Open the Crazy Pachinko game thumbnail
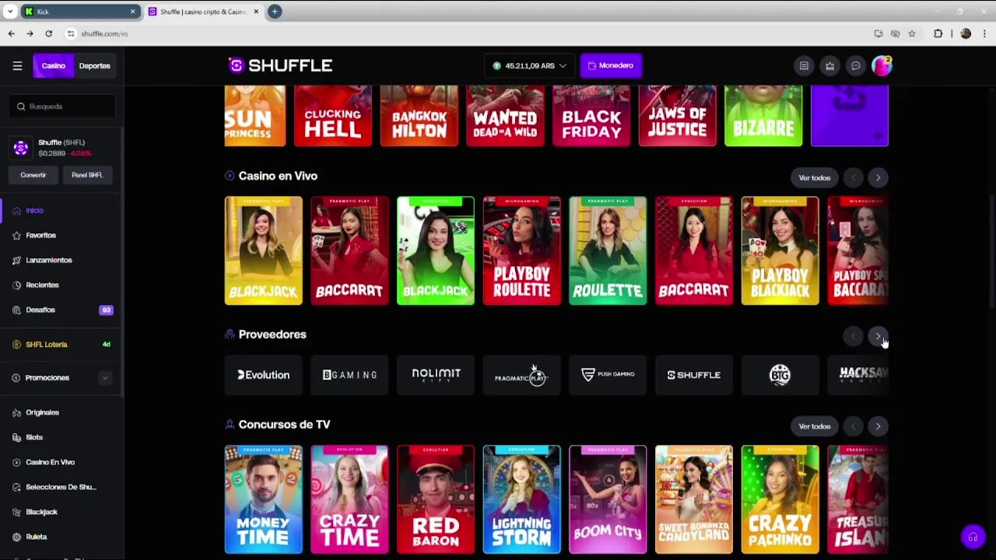 click(x=780, y=499)
